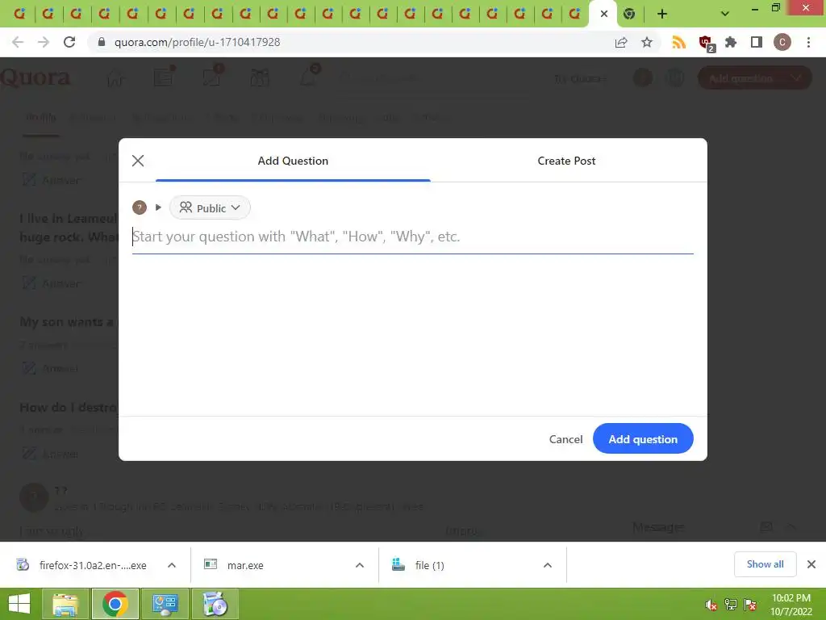
Task: Open the Public audience dropdown
Action: point(210,207)
